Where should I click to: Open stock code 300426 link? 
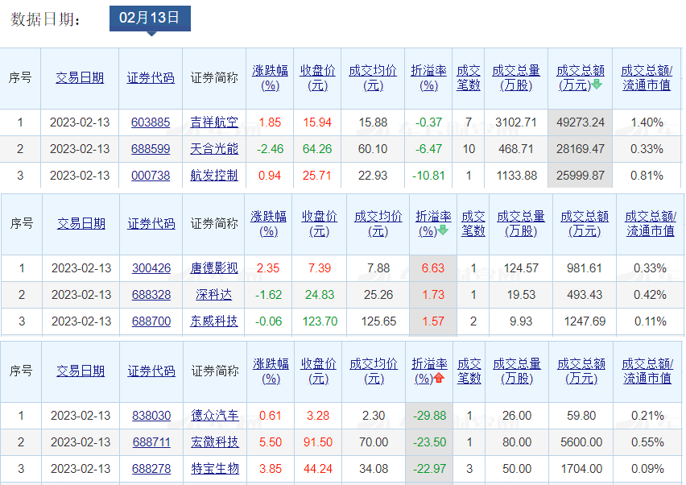pos(151,268)
